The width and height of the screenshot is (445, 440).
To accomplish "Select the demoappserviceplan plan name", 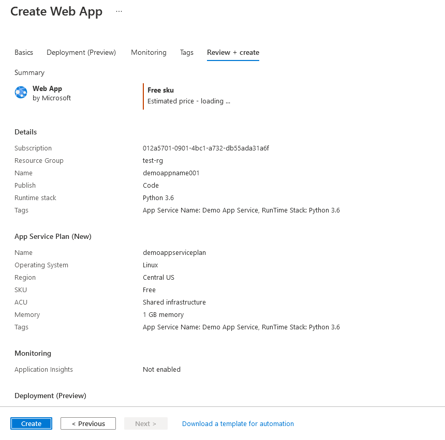I will (174, 252).
